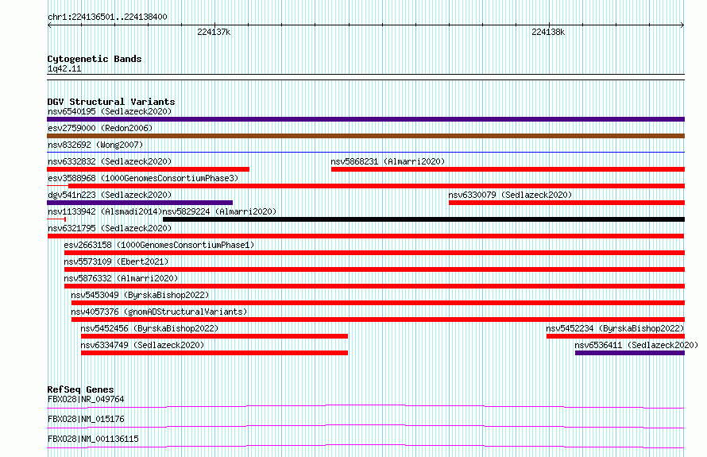Click the black bar of nsv5829224
The image size is (707, 457).
(424, 219)
